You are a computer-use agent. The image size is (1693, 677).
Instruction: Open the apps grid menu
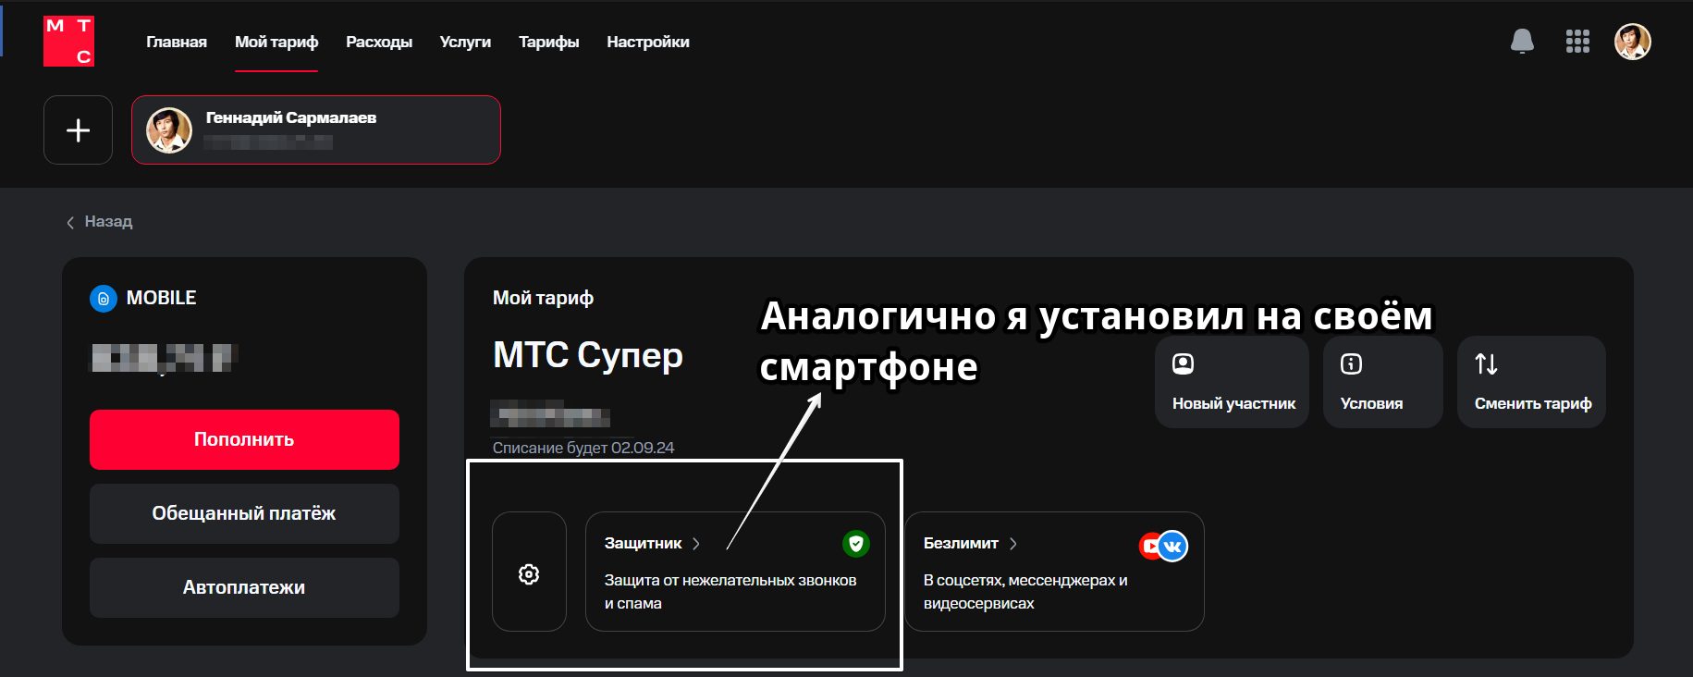1576,42
